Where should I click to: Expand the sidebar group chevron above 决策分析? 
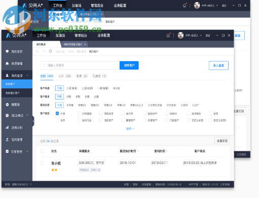[x=27, y=115]
